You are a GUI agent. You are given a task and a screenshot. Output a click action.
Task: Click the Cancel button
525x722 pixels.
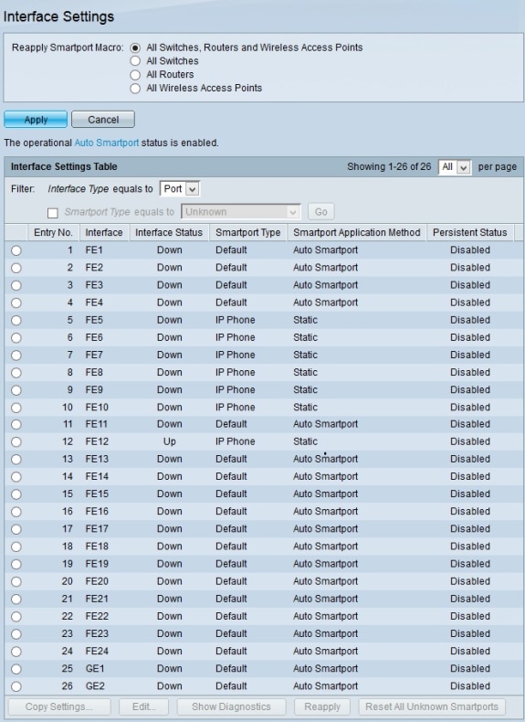[103, 120]
